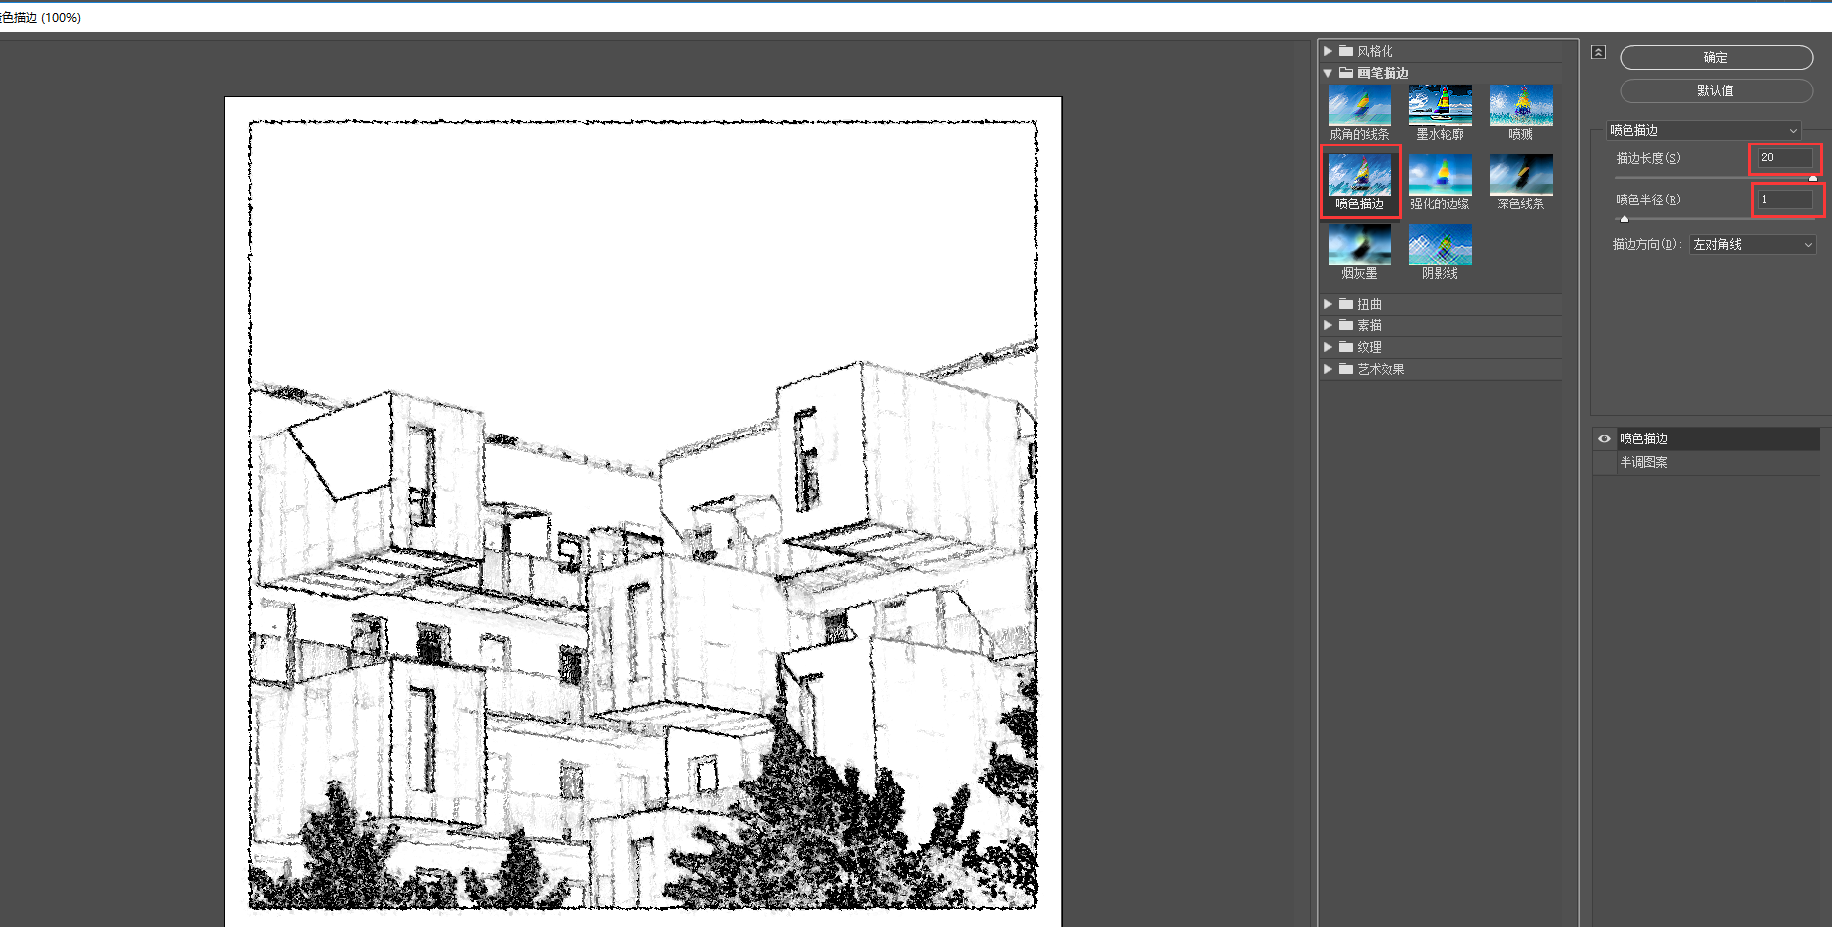Choose the 烟灰墨 filter thumbnail
Screen dimensions: 1832x927
pos(1359,245)
